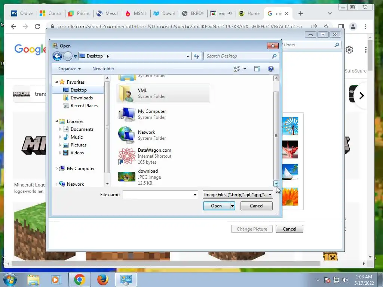This screenshot has height=287, width=383.
Task: Launch Firefox from the taskbar
Action: click(x=103, y=280)
